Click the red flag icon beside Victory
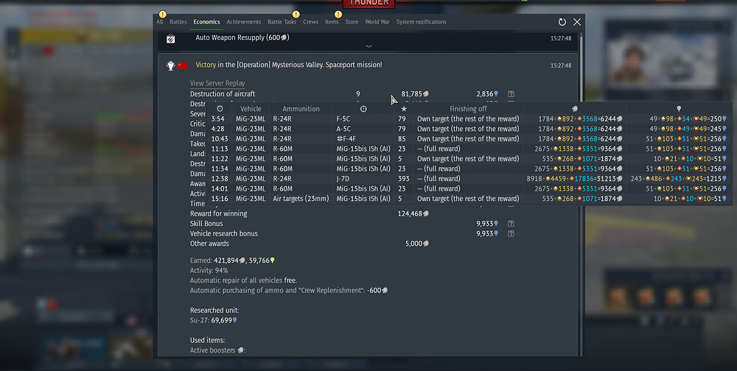Viewport: 737px width, 371px height. tap(182, 66)
